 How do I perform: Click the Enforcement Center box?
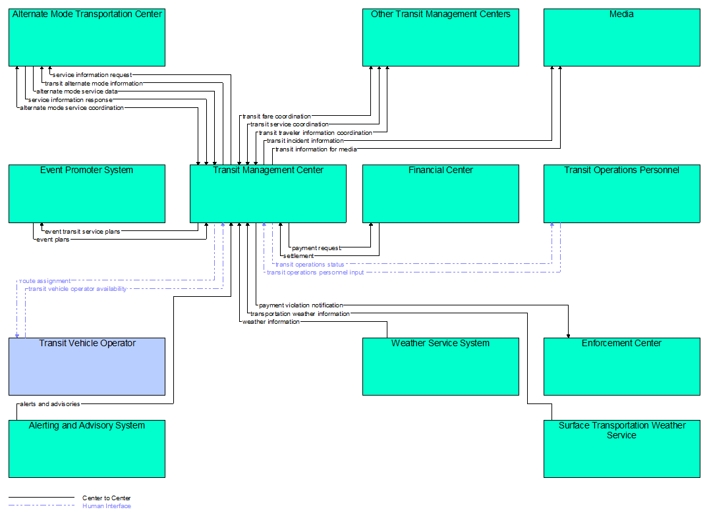(622, 367)
